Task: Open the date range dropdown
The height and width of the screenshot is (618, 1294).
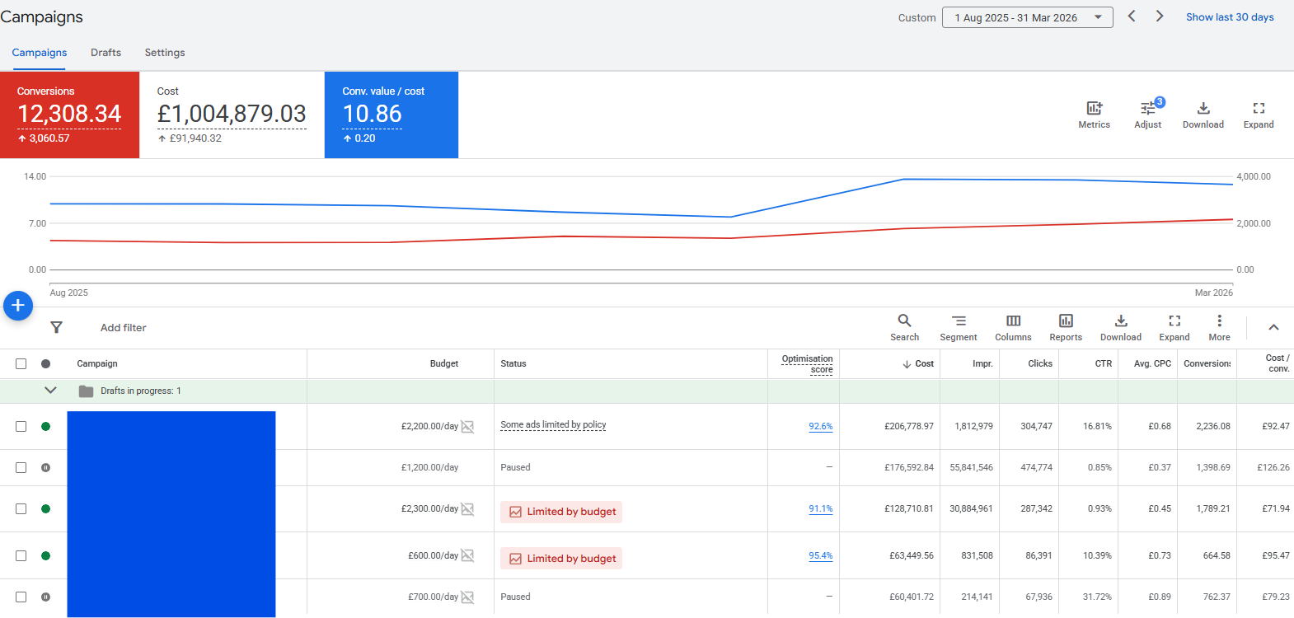Action: (x=1028, y=17)
